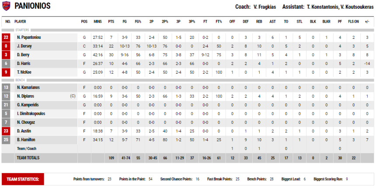Click the red TEAM STATISTICS label

pyautogui.click(x=23, y=179)
